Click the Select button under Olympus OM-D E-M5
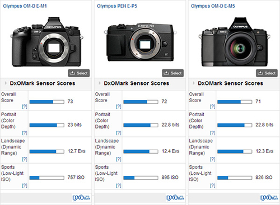Viewport: 280px width, 205px height. [267, 73]
